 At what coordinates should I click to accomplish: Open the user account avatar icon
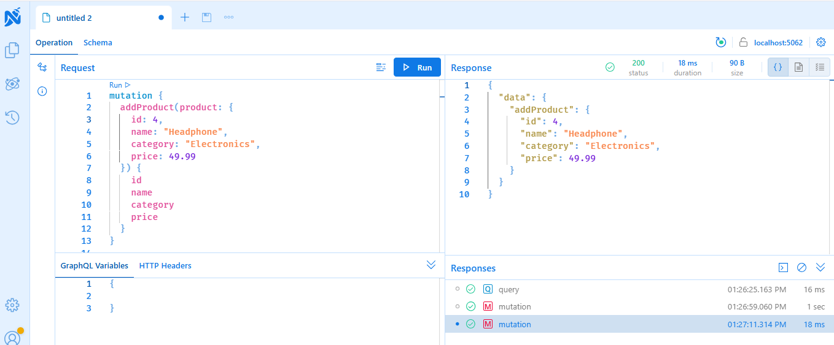pyautogui.click(x=12, y=337)
